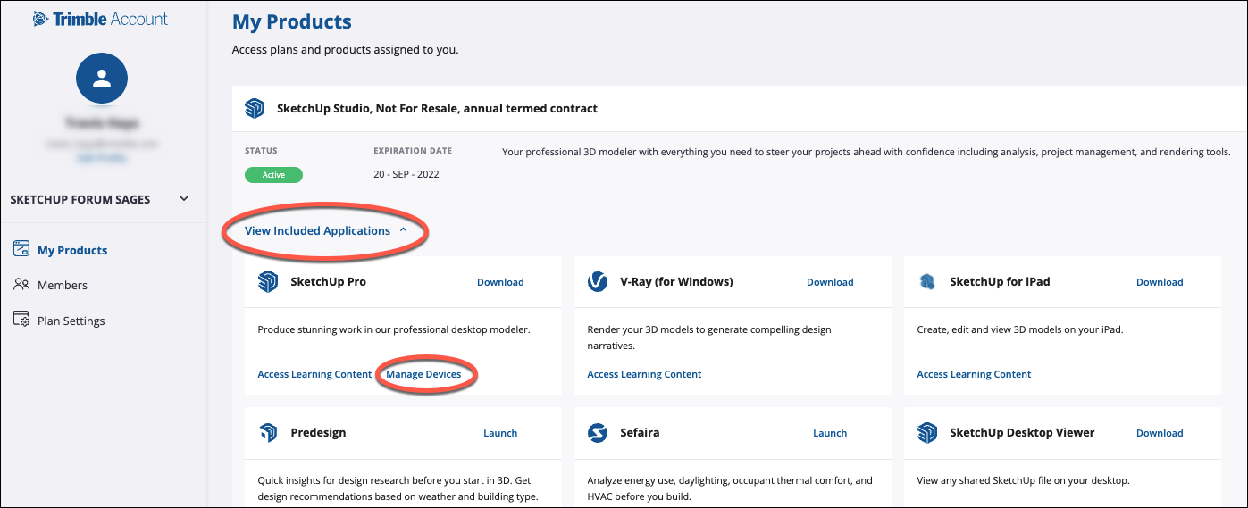Image resolution: width=1248 pixels, height=508 pixels.
Task: Click the SketchUp Pro product icon
Action: [x=268, y=282]
